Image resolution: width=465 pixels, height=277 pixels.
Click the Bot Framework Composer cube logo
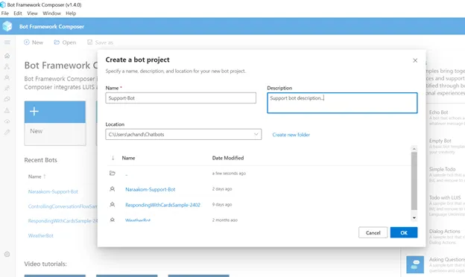[x=7, y=26]
